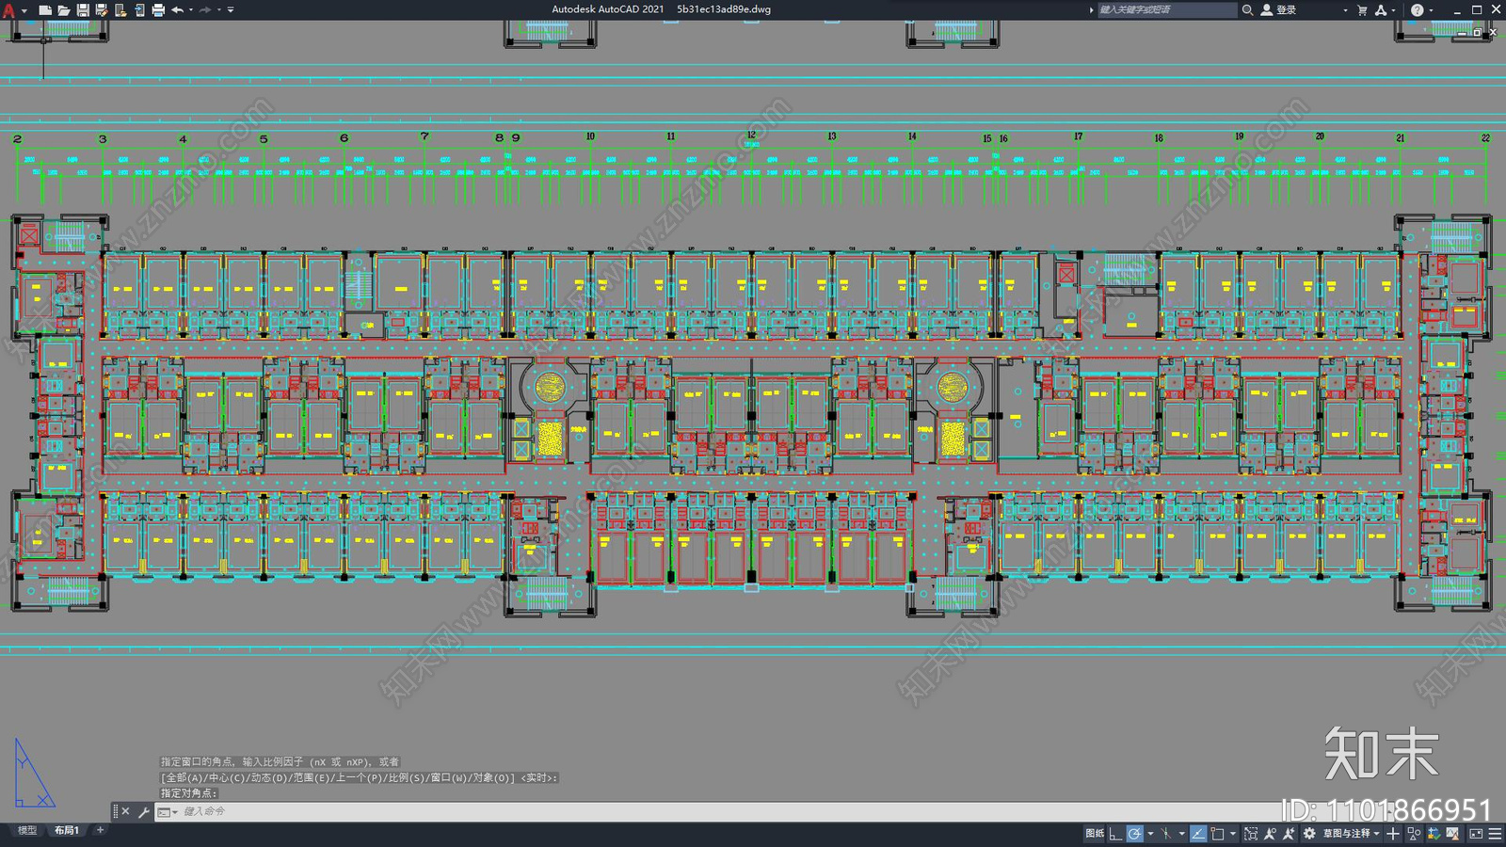This screenshot has width=1506, height=847.
Task: Click the Autodesk network connect icon
Action: (1381, 9)
